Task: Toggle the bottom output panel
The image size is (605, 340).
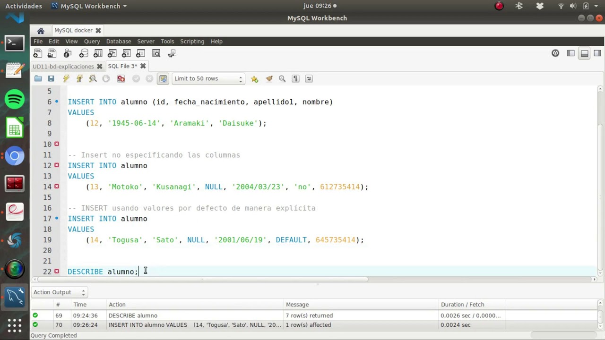Action: [585, 53]
